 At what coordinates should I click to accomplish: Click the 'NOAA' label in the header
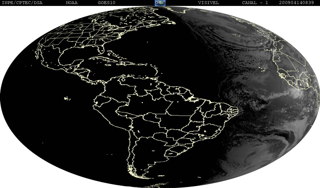(72, 3)
